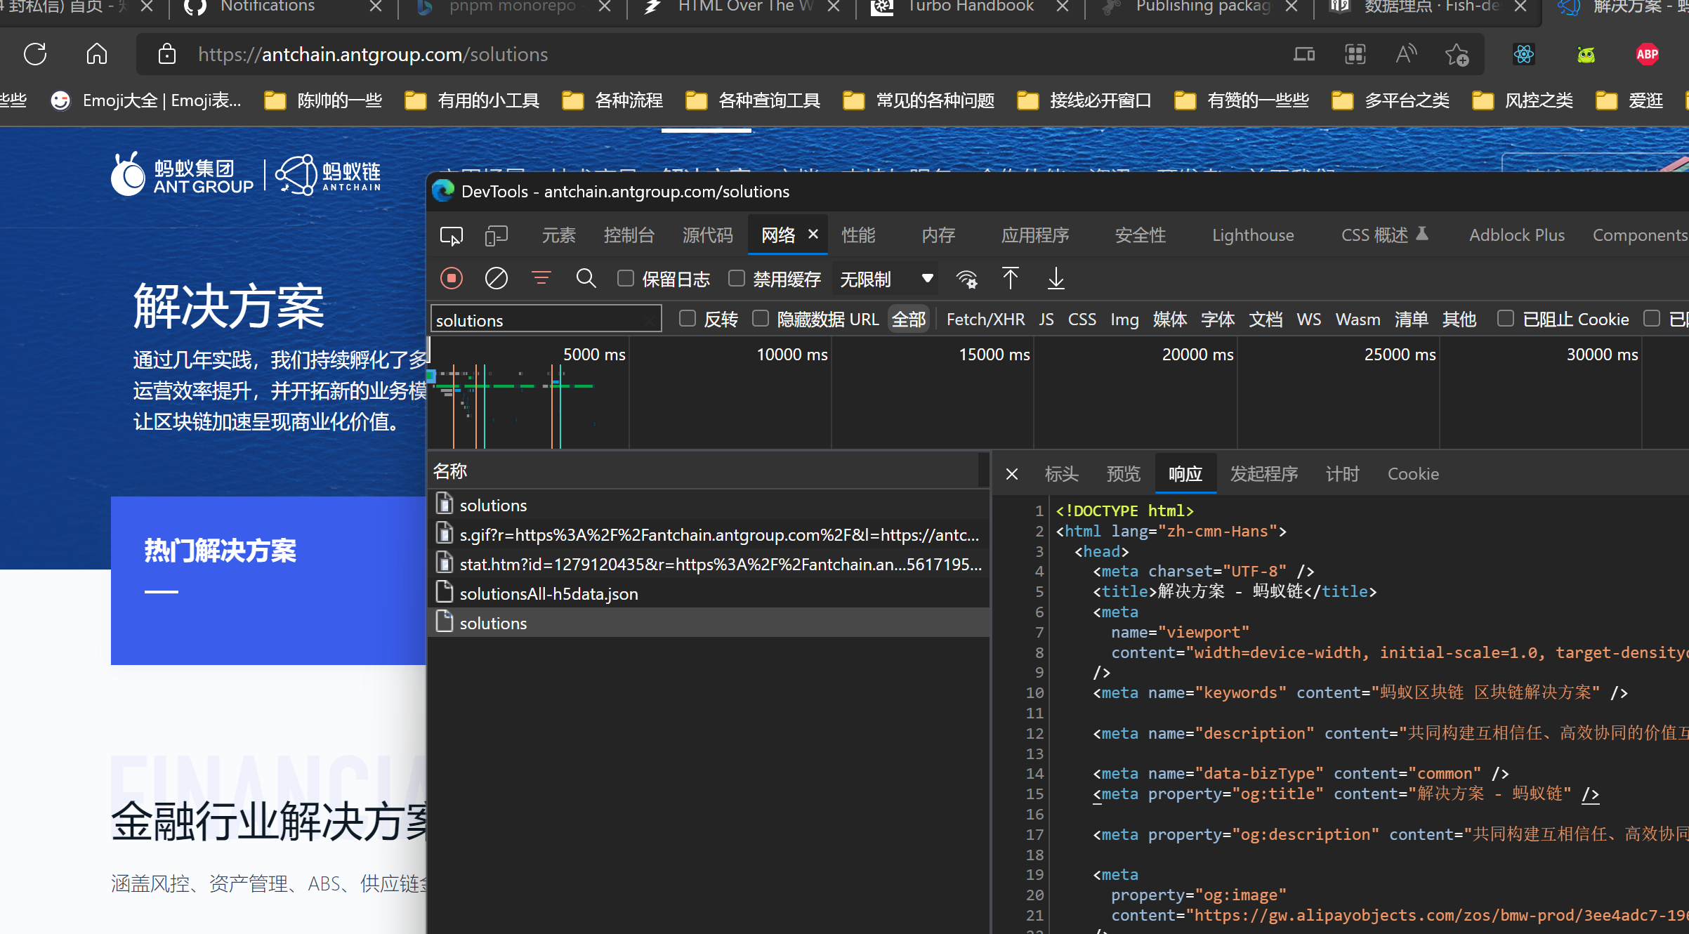Switch to the 预览 details tab

pyautogui.click(x=1123, y=474)
